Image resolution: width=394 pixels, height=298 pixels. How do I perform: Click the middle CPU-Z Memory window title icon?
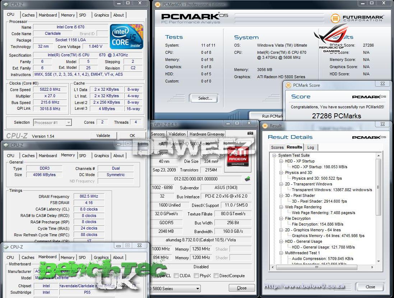pyautogui.click(x=6, y=145)
